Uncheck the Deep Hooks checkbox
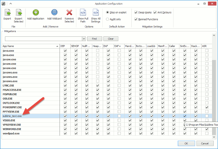 click(136, 12)
